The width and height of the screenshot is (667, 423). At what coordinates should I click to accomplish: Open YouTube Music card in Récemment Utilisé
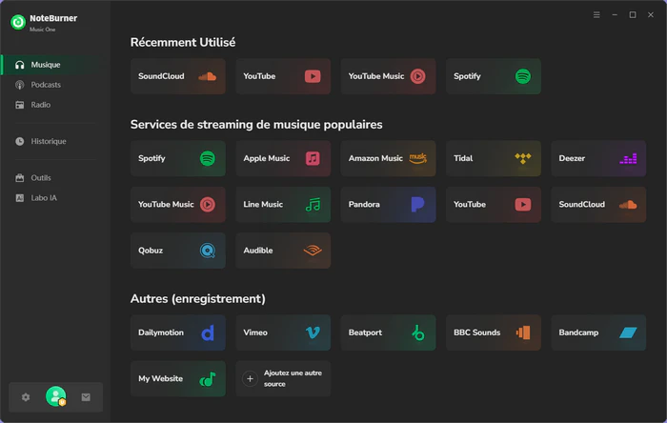[x=388, y=76]
